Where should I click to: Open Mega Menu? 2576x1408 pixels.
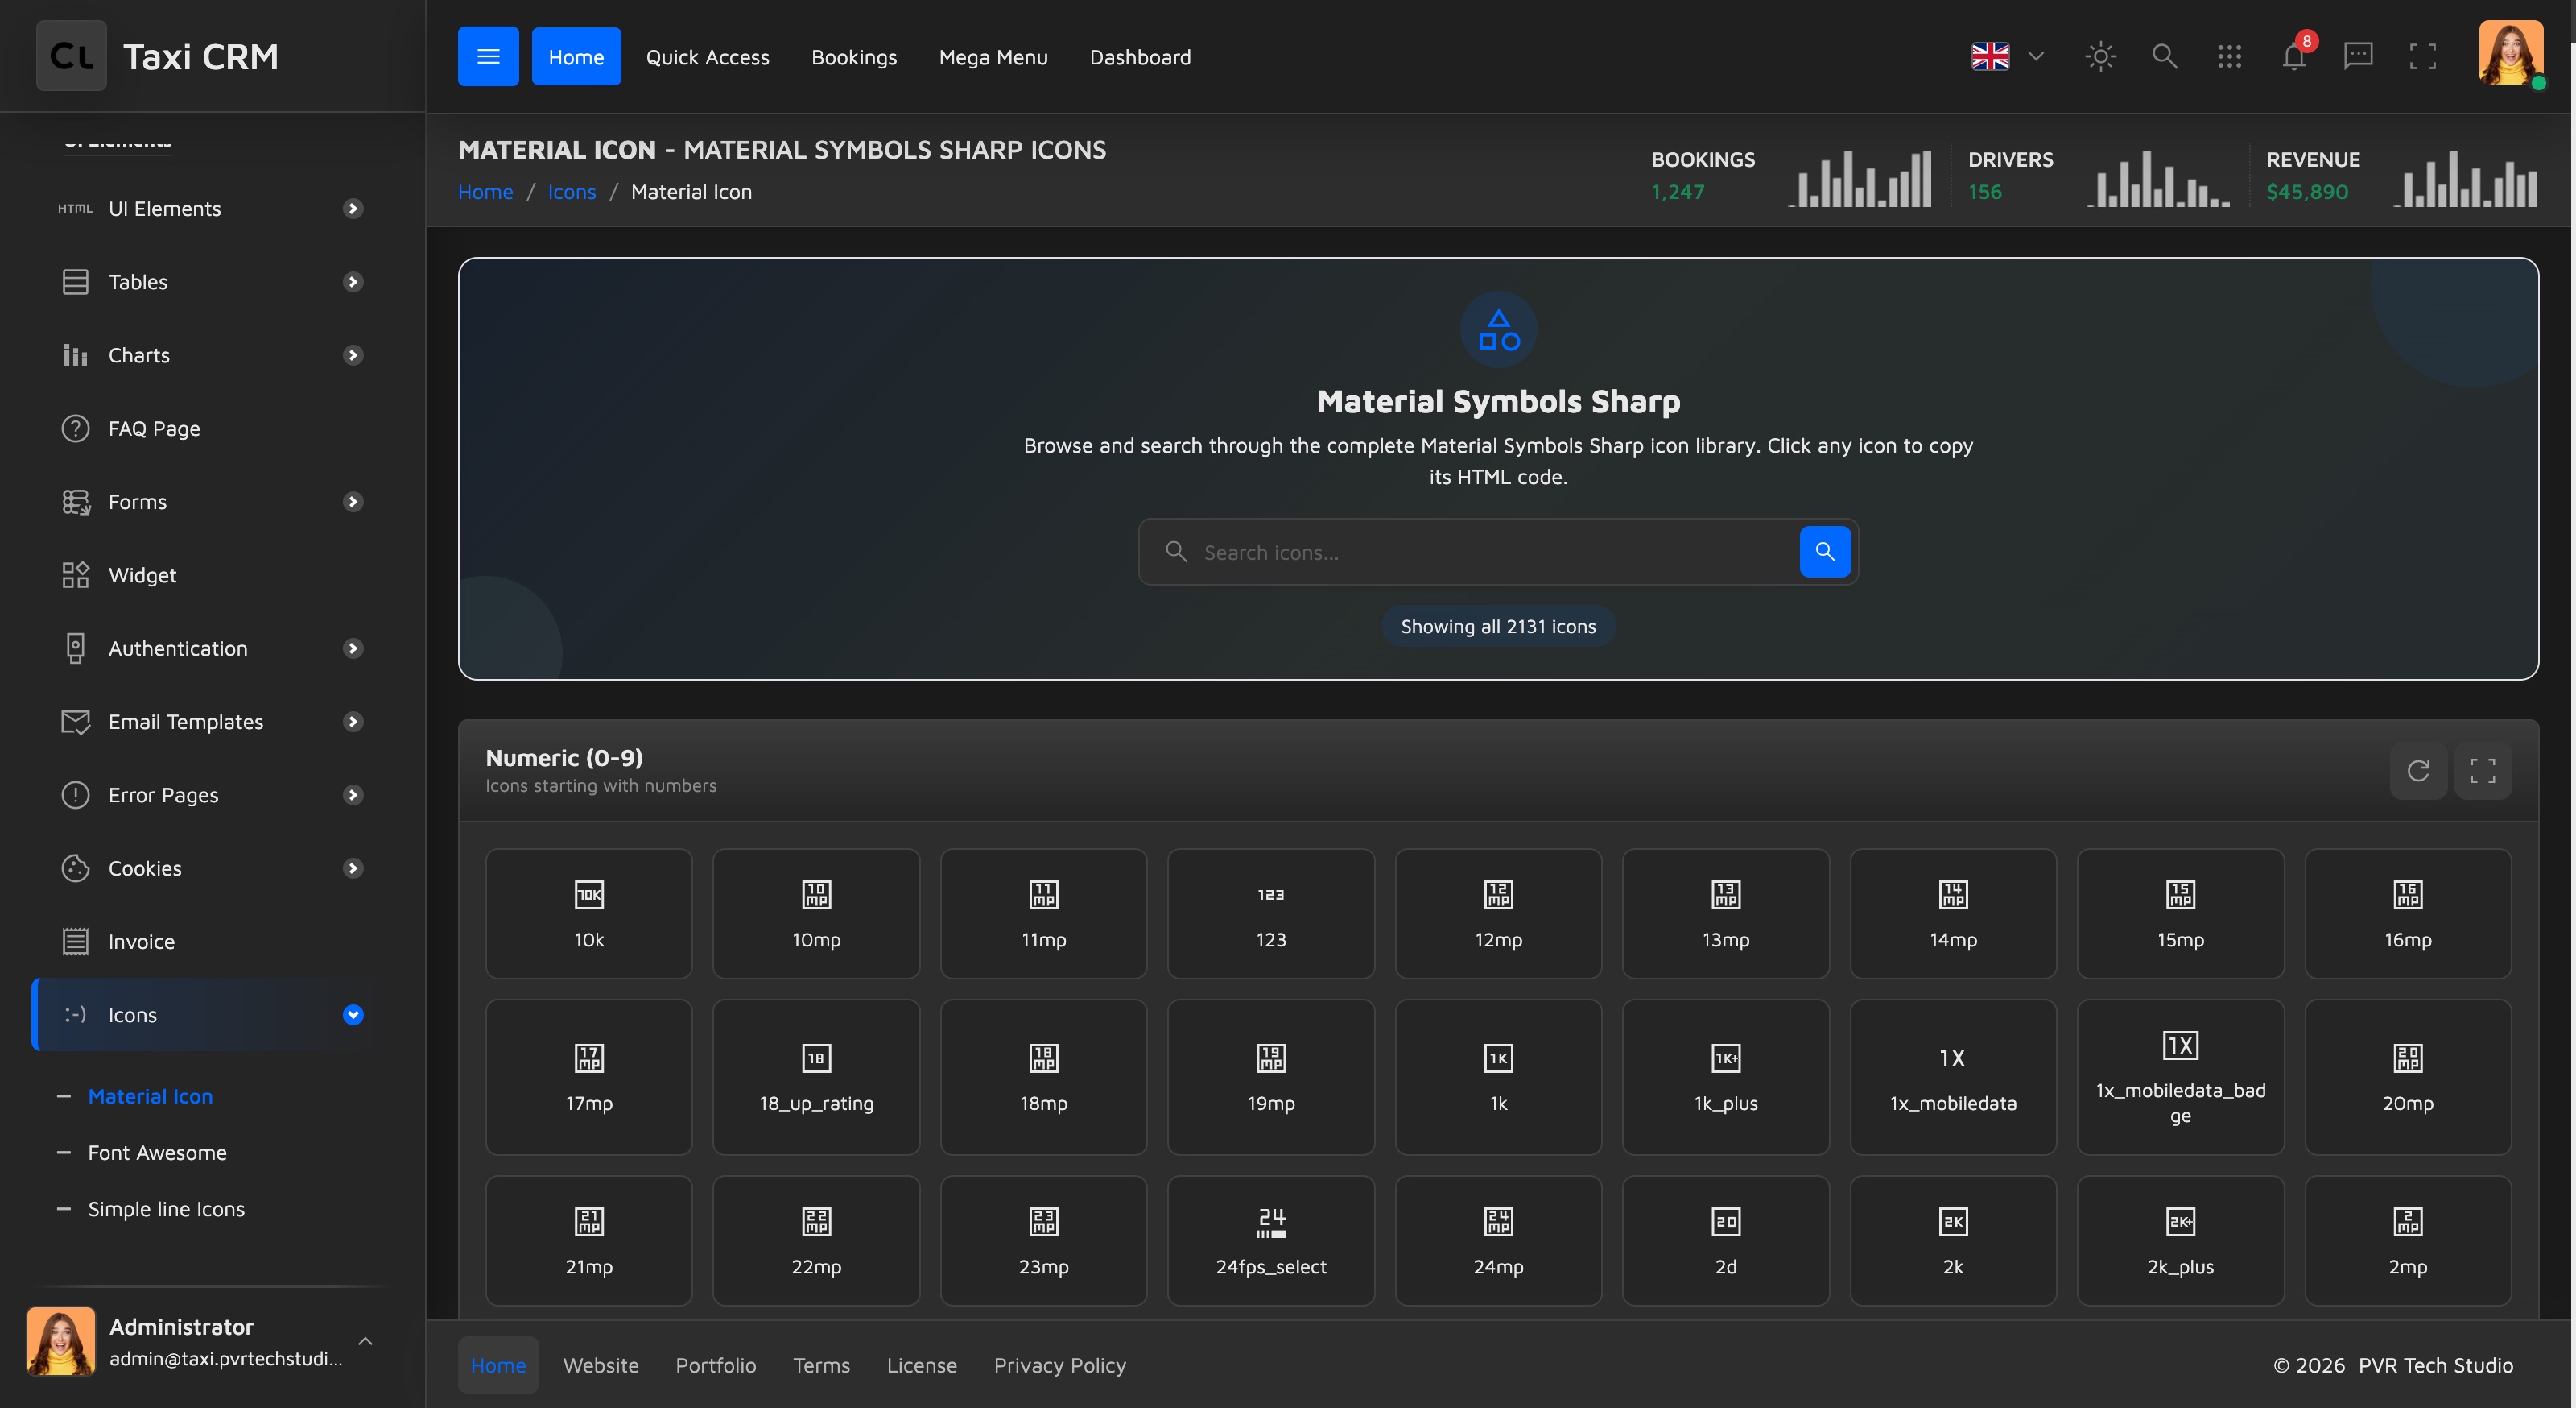pyautogui.click(x=993, y=57)
